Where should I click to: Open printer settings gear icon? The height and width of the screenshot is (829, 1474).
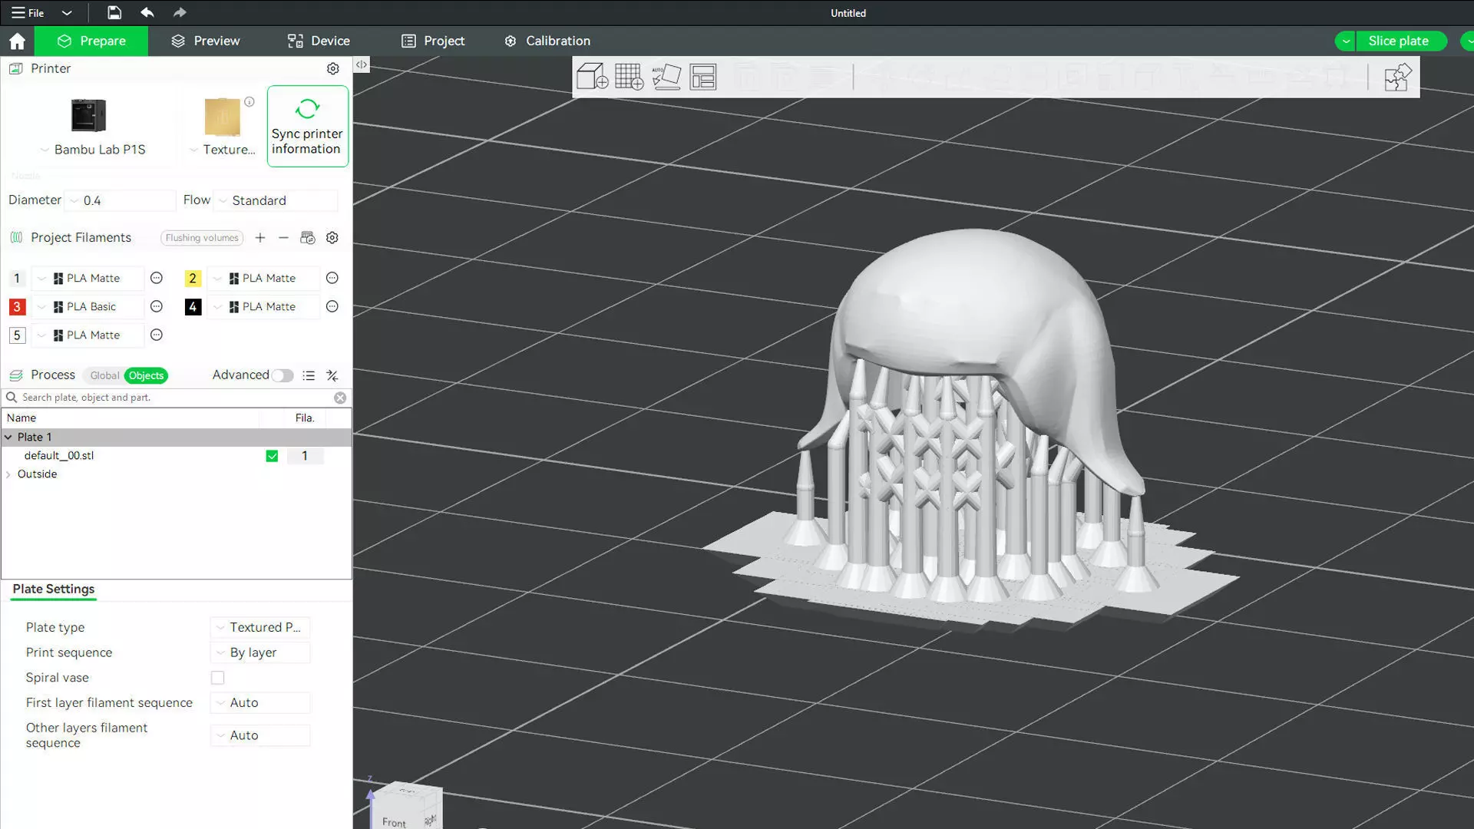point(332,69)
